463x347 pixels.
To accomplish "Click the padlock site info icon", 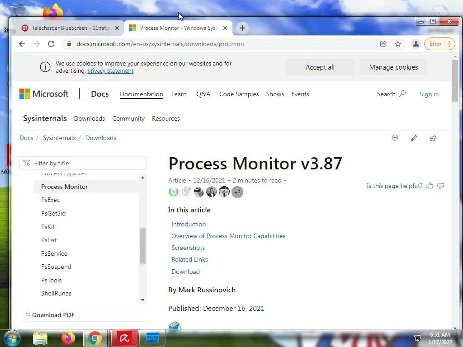I will (x=69, y=44).
